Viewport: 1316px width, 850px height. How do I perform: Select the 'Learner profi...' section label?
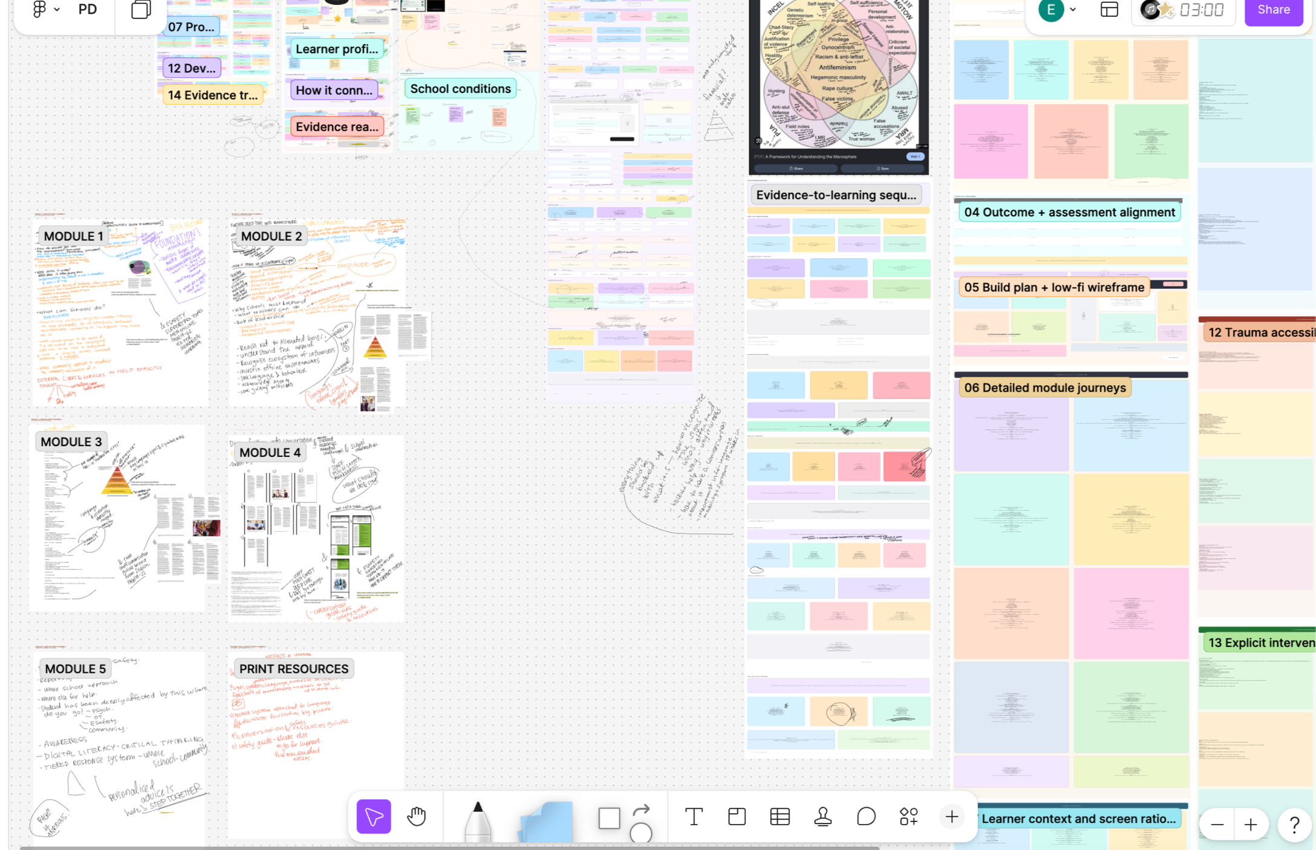(337, 49)
